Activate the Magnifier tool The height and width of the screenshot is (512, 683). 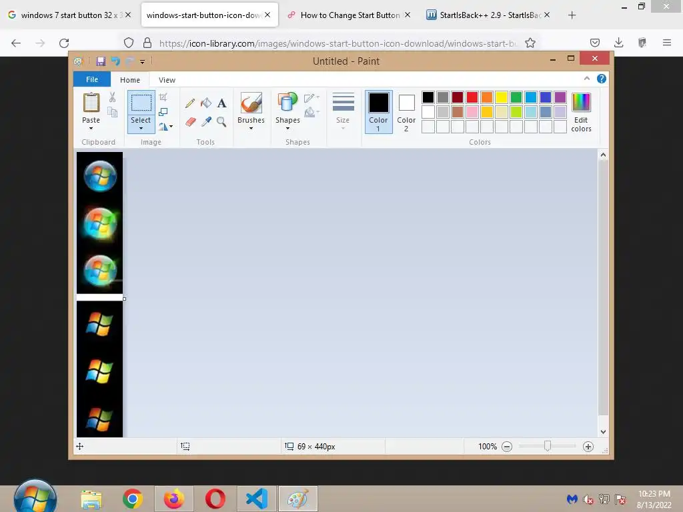(x=221, y=122)
